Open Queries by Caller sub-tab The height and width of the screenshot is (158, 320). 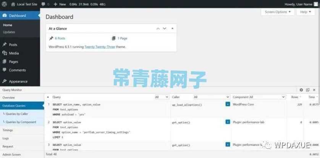[x=22, y=114]
